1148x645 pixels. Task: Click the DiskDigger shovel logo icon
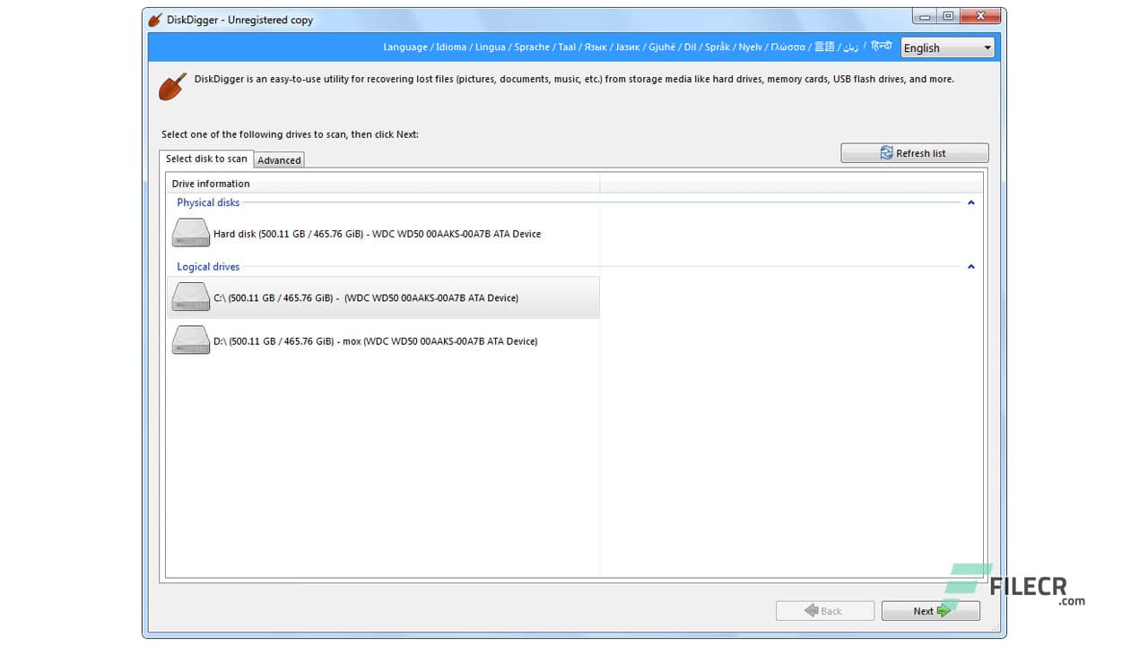coord(172,85)
